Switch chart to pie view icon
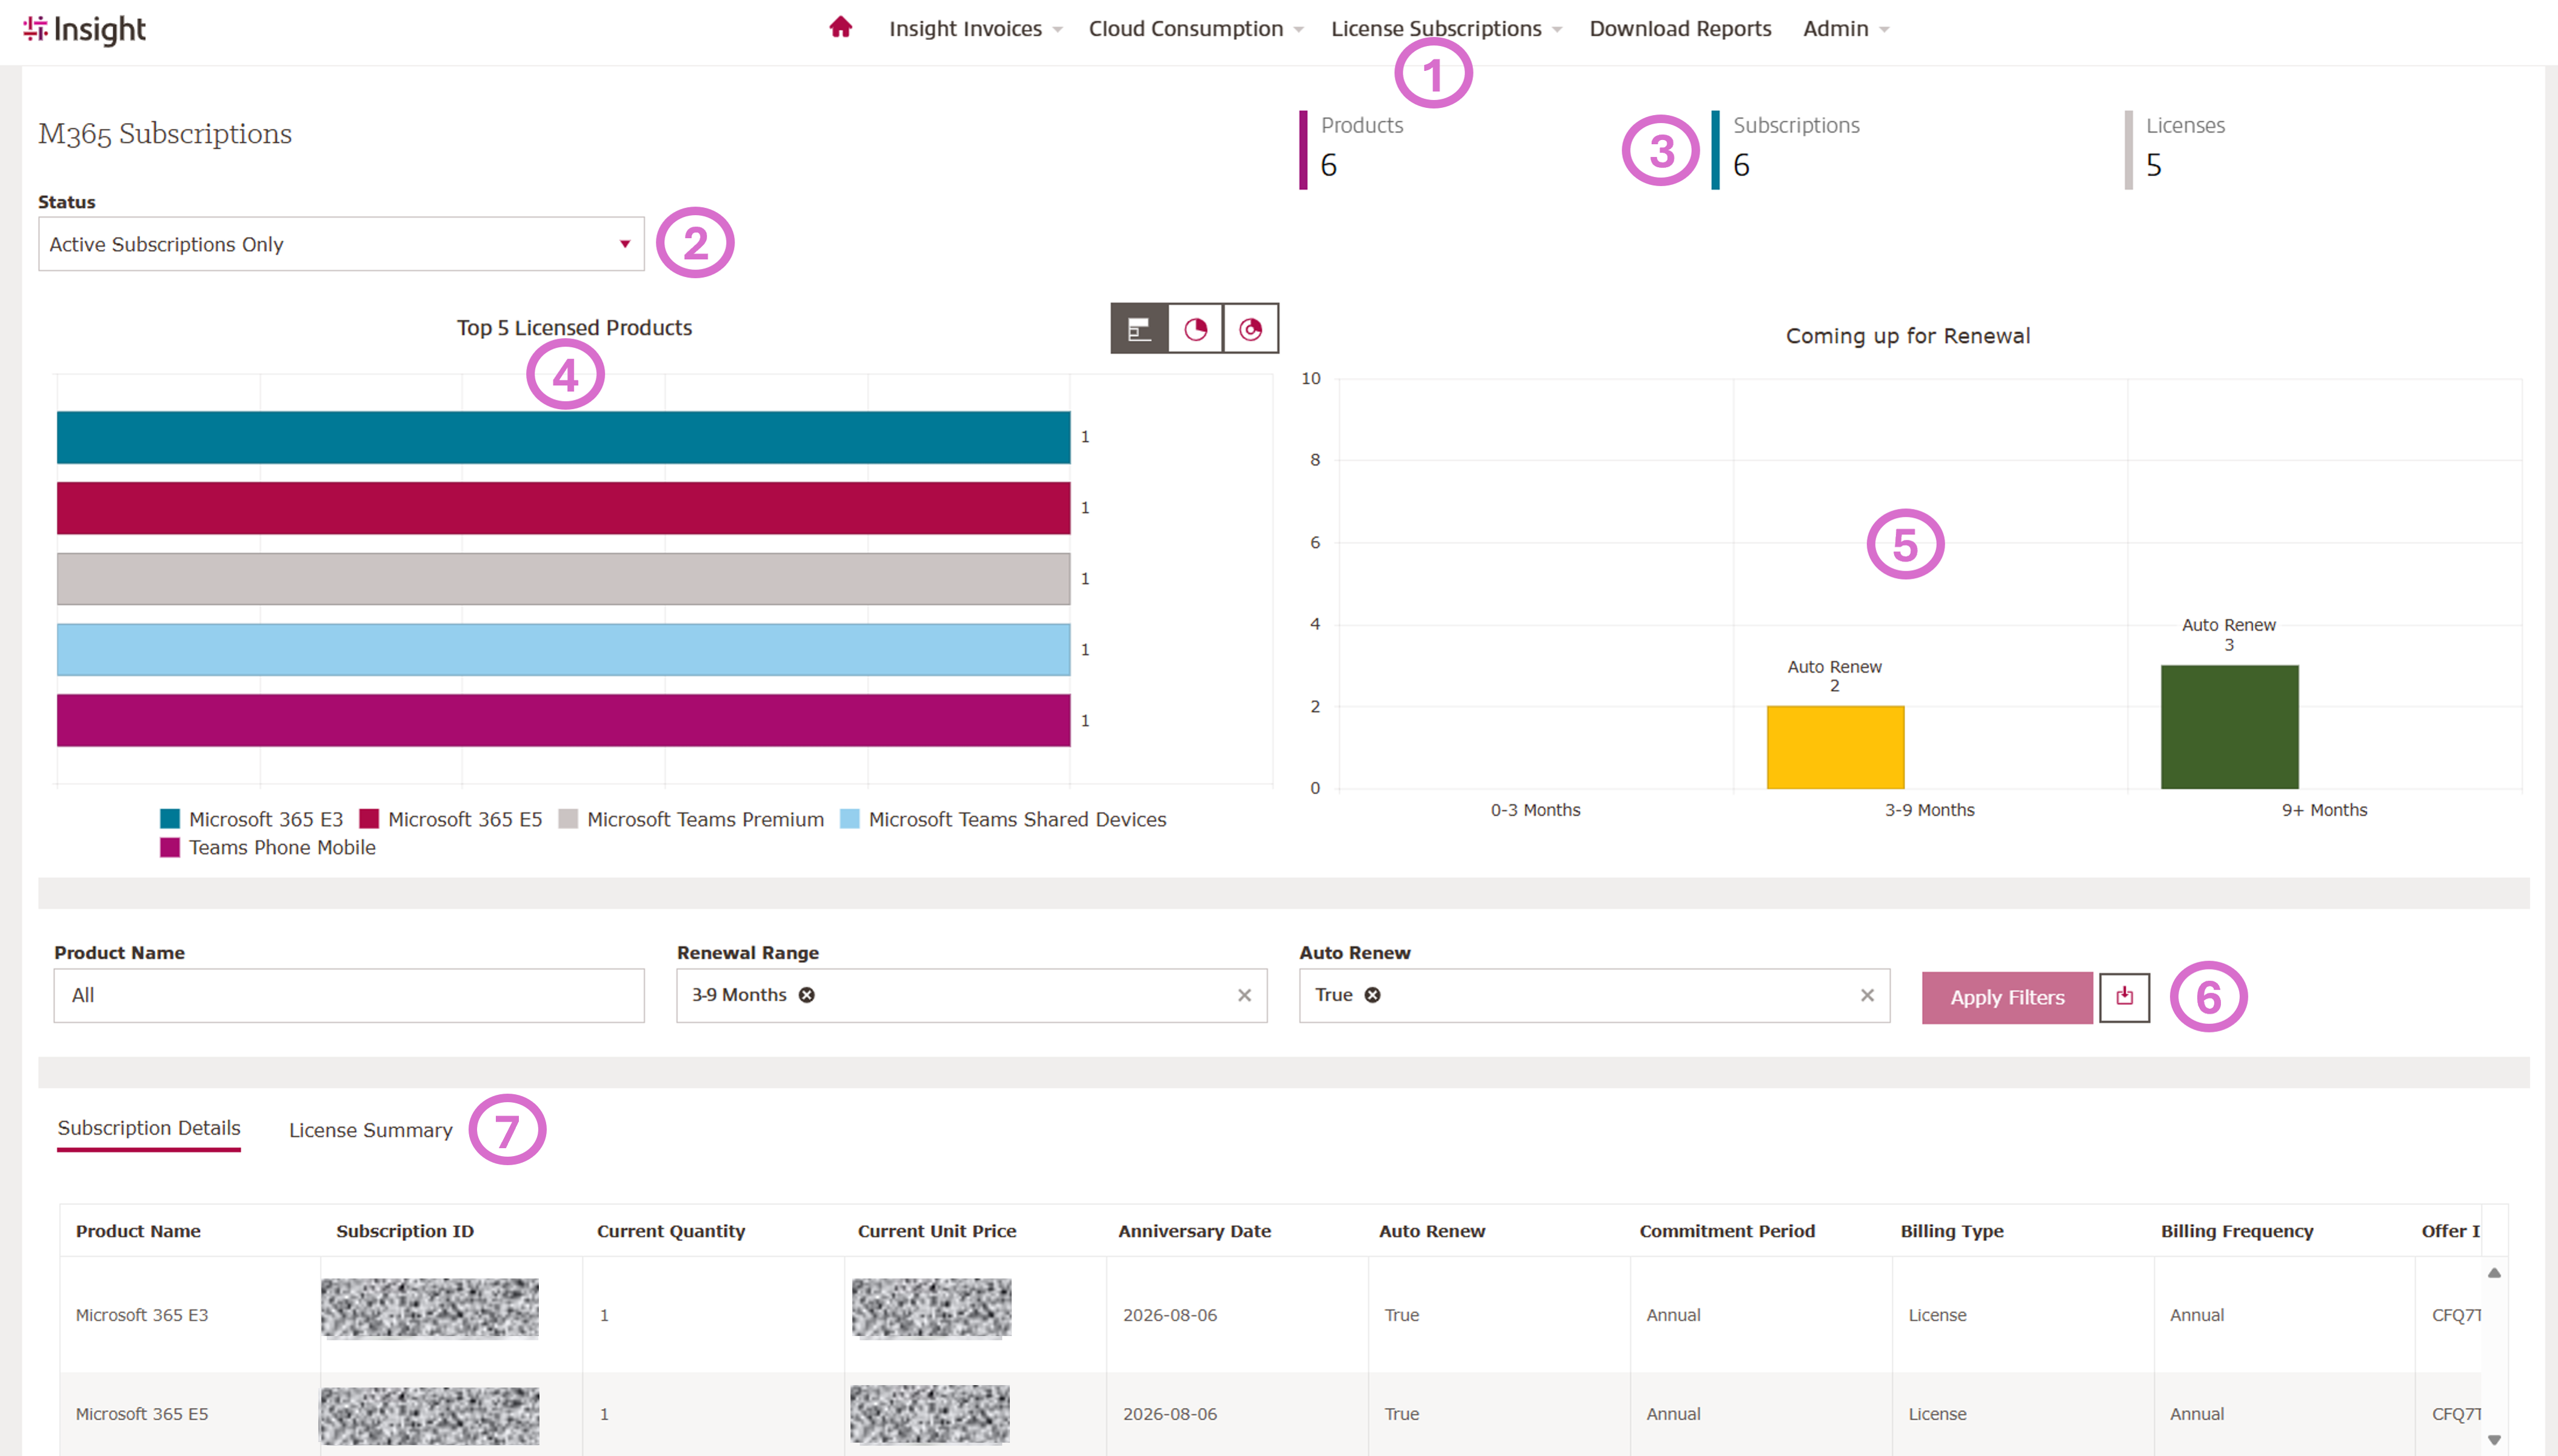2558x1456 pixels. [1195, 329]
